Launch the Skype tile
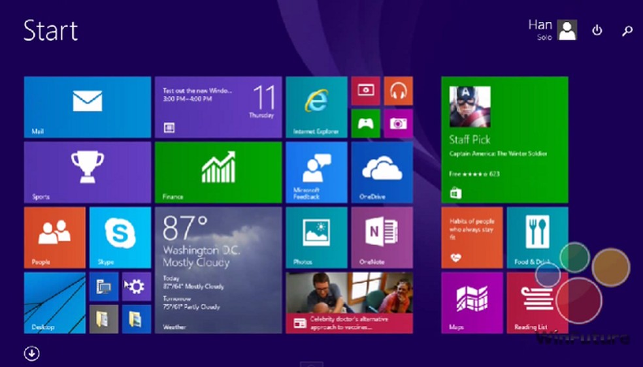The height and width of the screenshot is (367, 643). click(120, 238)
